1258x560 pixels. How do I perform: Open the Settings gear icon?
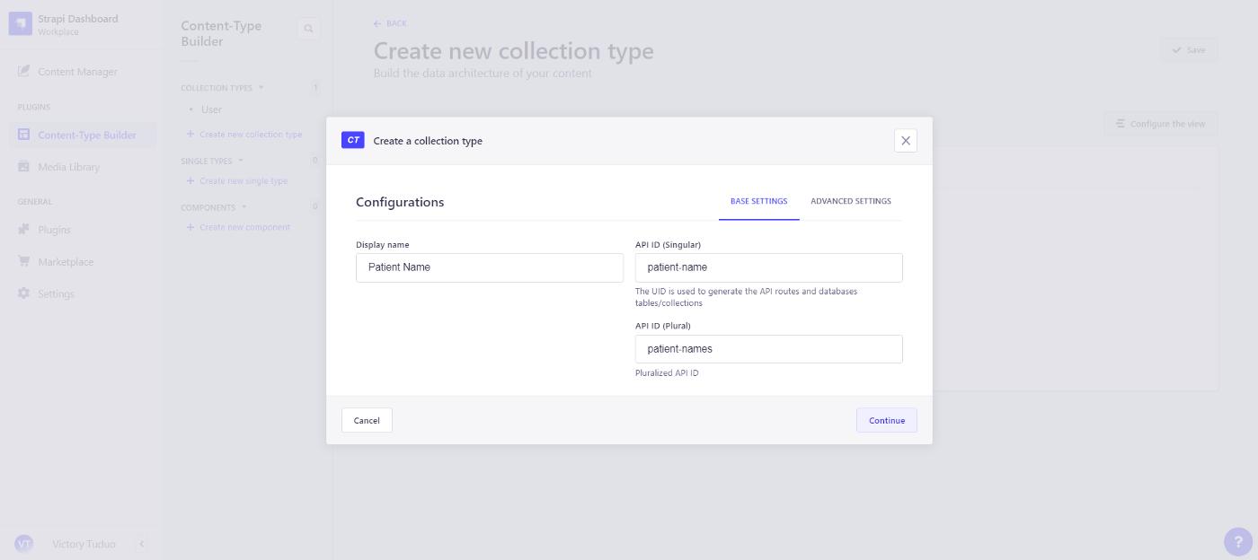tap(24, 293)
